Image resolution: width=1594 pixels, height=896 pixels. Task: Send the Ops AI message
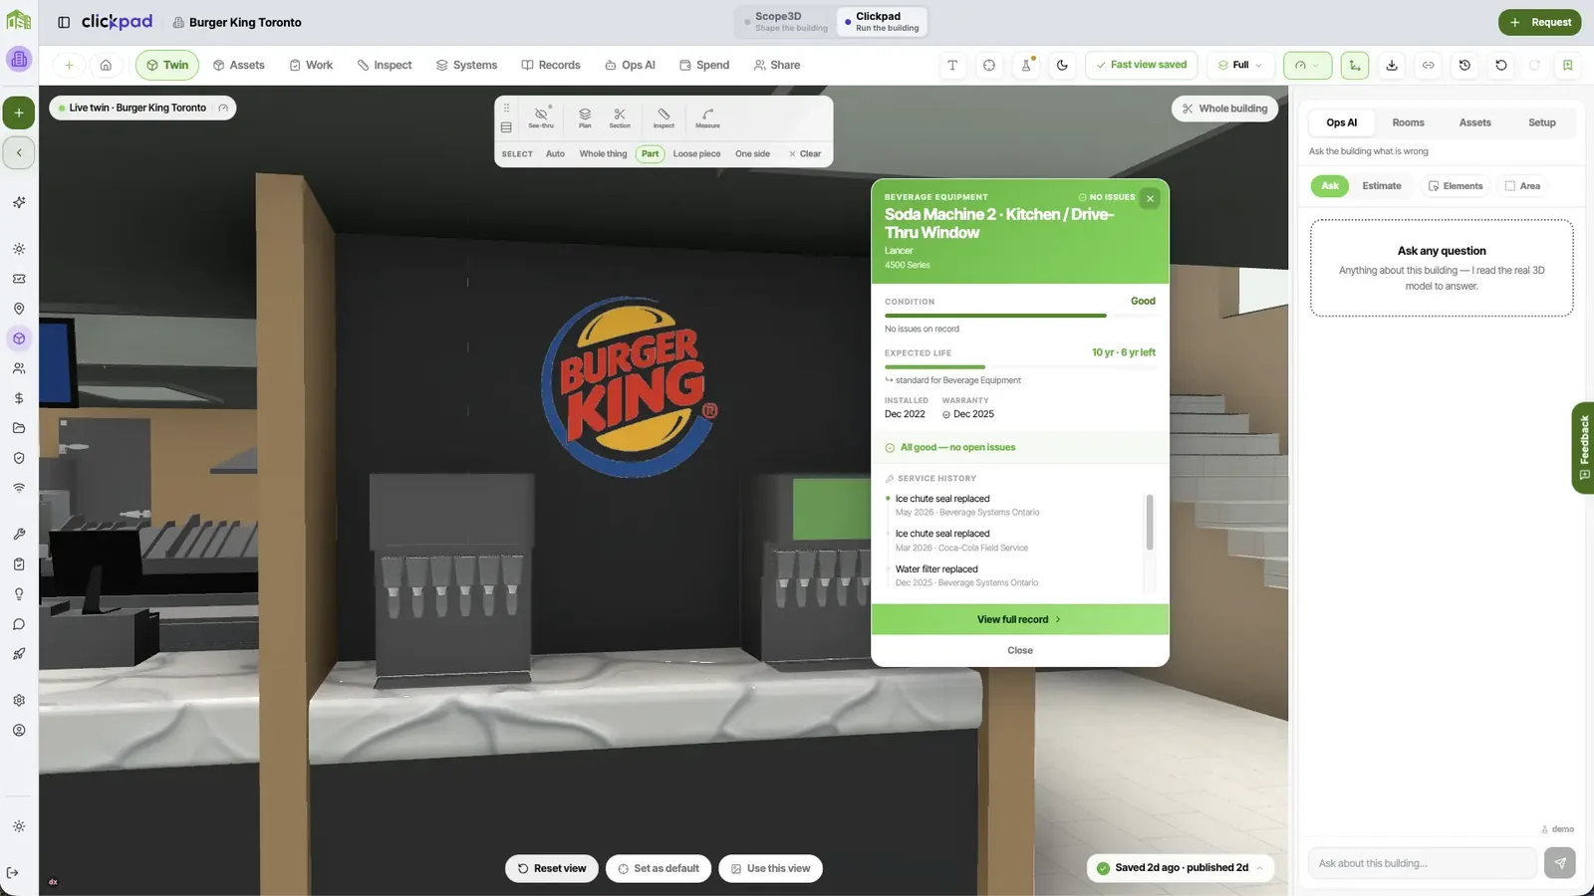(x=1560, y=863)
